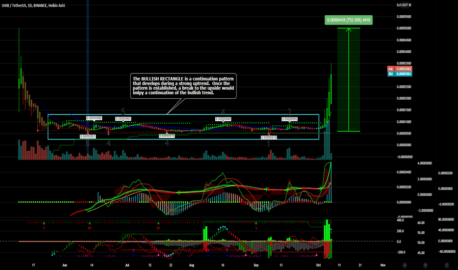
Task: Click the 0.00000963 pivot price label
Action: point(123,118)
